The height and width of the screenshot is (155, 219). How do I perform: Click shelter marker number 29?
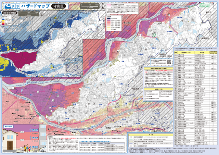(58, 96)
